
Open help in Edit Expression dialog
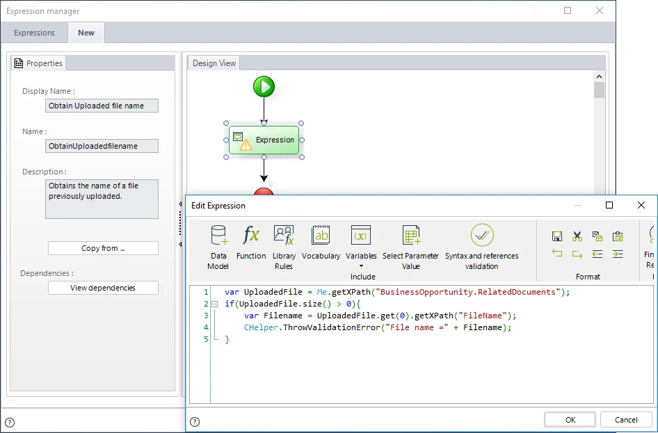pyautogui.click(x=195, y=422)
